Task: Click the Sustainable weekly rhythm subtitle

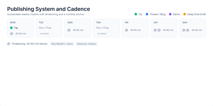Action: (46, 14)
